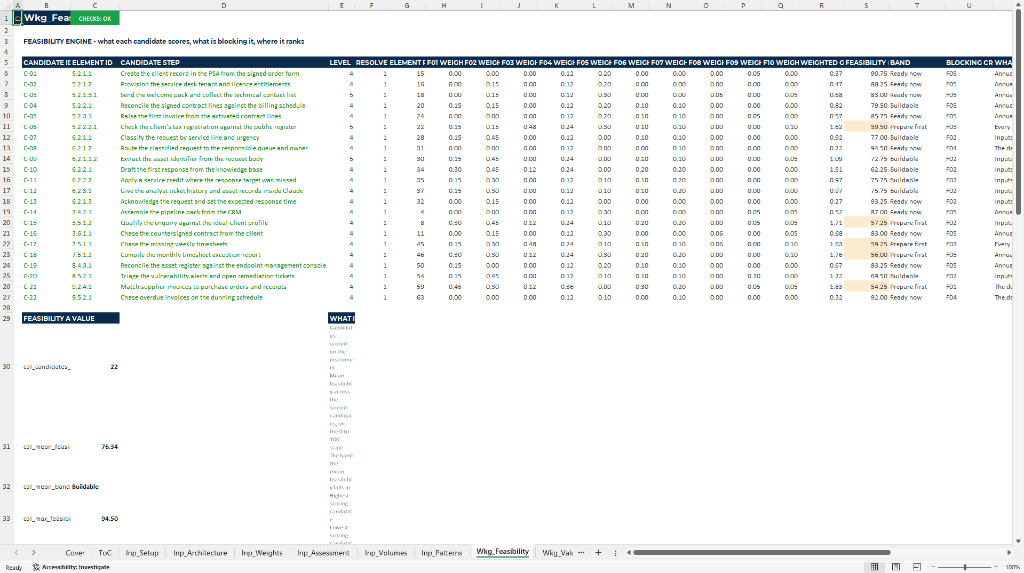Switch to Page Break Preview
This screenshot has height=573, width=1024.
[x=917, y=567]
